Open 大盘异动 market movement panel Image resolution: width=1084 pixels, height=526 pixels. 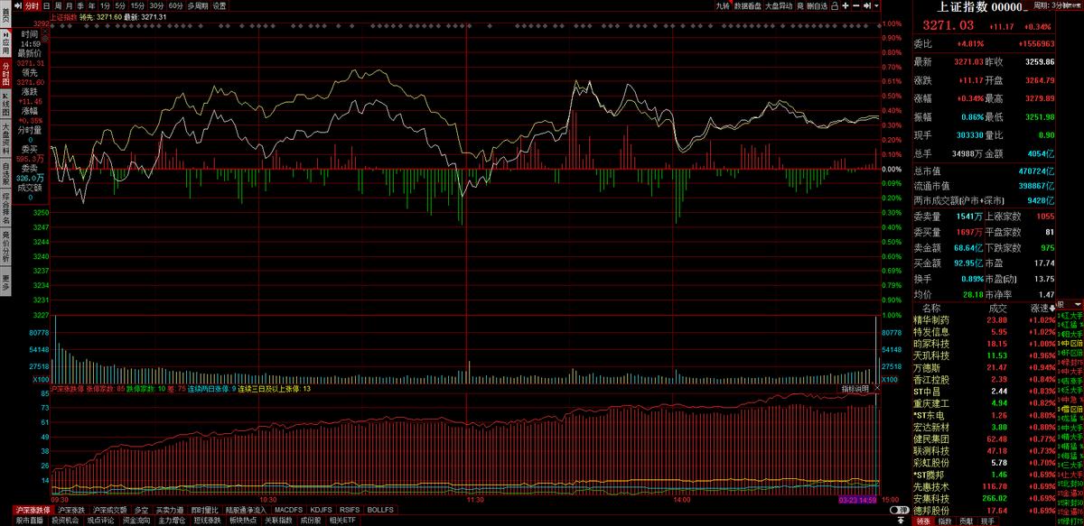[x=780, y=5]
